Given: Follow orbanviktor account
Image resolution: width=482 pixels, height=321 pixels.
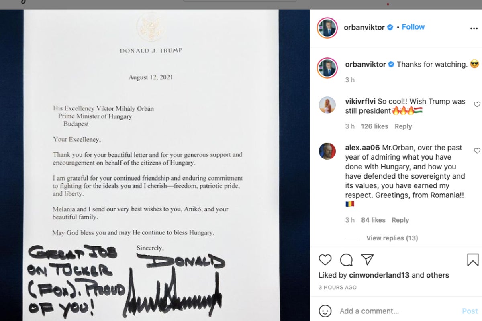Looking at the screenshot, I should pyautogui.click(x=413, y=27).
